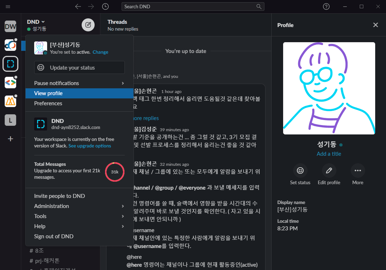Select Invite people to DND
The width and height of the screenshot is (386, 270).
coord(79,196)
